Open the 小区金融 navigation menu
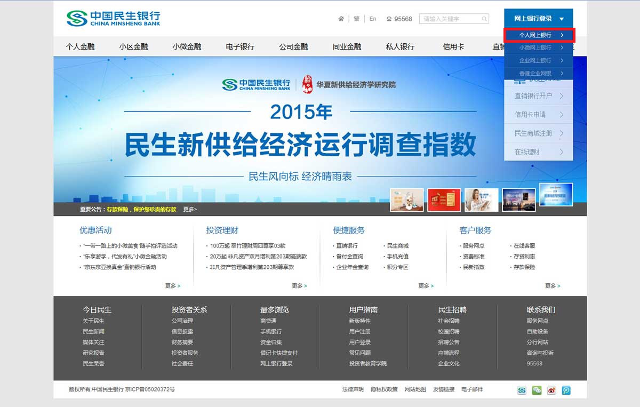Viewport: 640px width, 407px height. pyautogui.click(x=133, y=46)
